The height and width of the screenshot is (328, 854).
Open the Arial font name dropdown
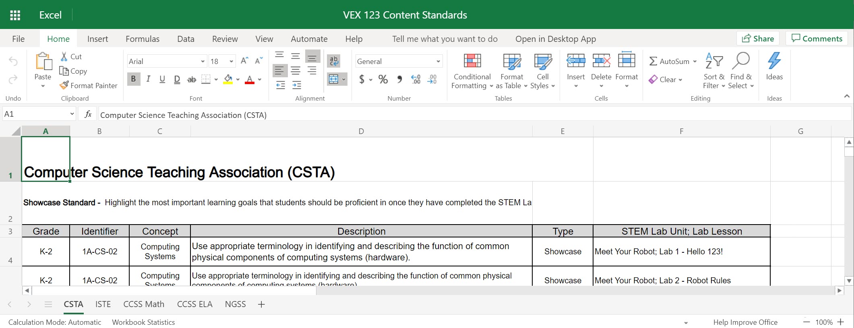click(x=203, y=62)
